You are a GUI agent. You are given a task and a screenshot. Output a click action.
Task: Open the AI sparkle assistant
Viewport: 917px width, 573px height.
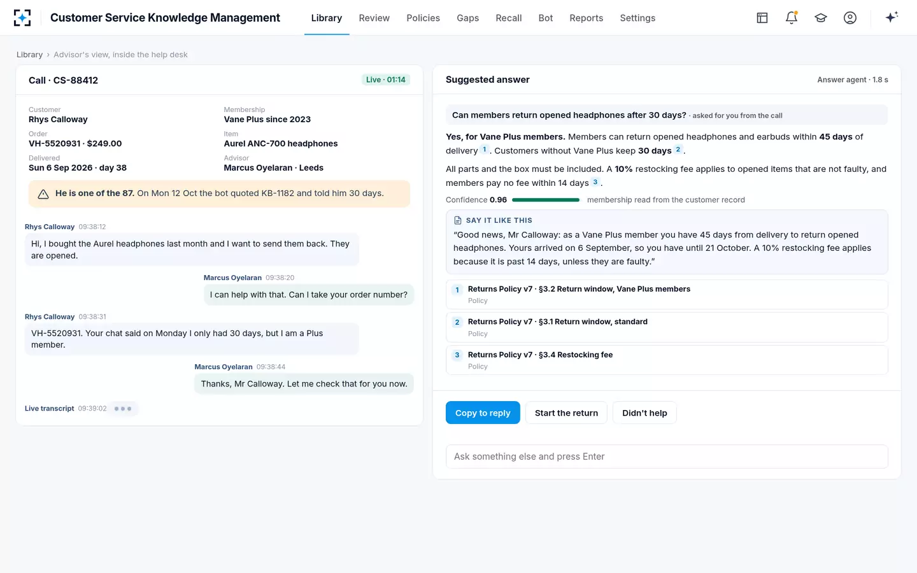click(892, 17)
